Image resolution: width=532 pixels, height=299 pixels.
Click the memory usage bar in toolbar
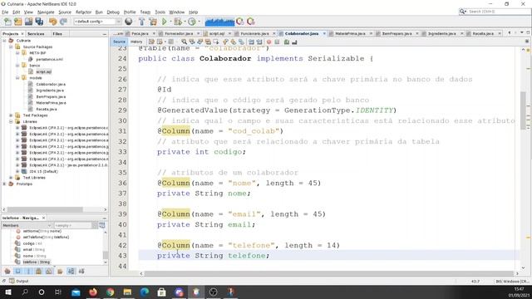tap(219, 22)
